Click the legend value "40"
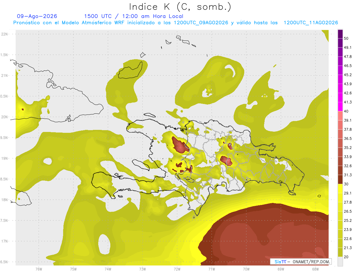This screenshot has width=354, height=273. [347, 111]
